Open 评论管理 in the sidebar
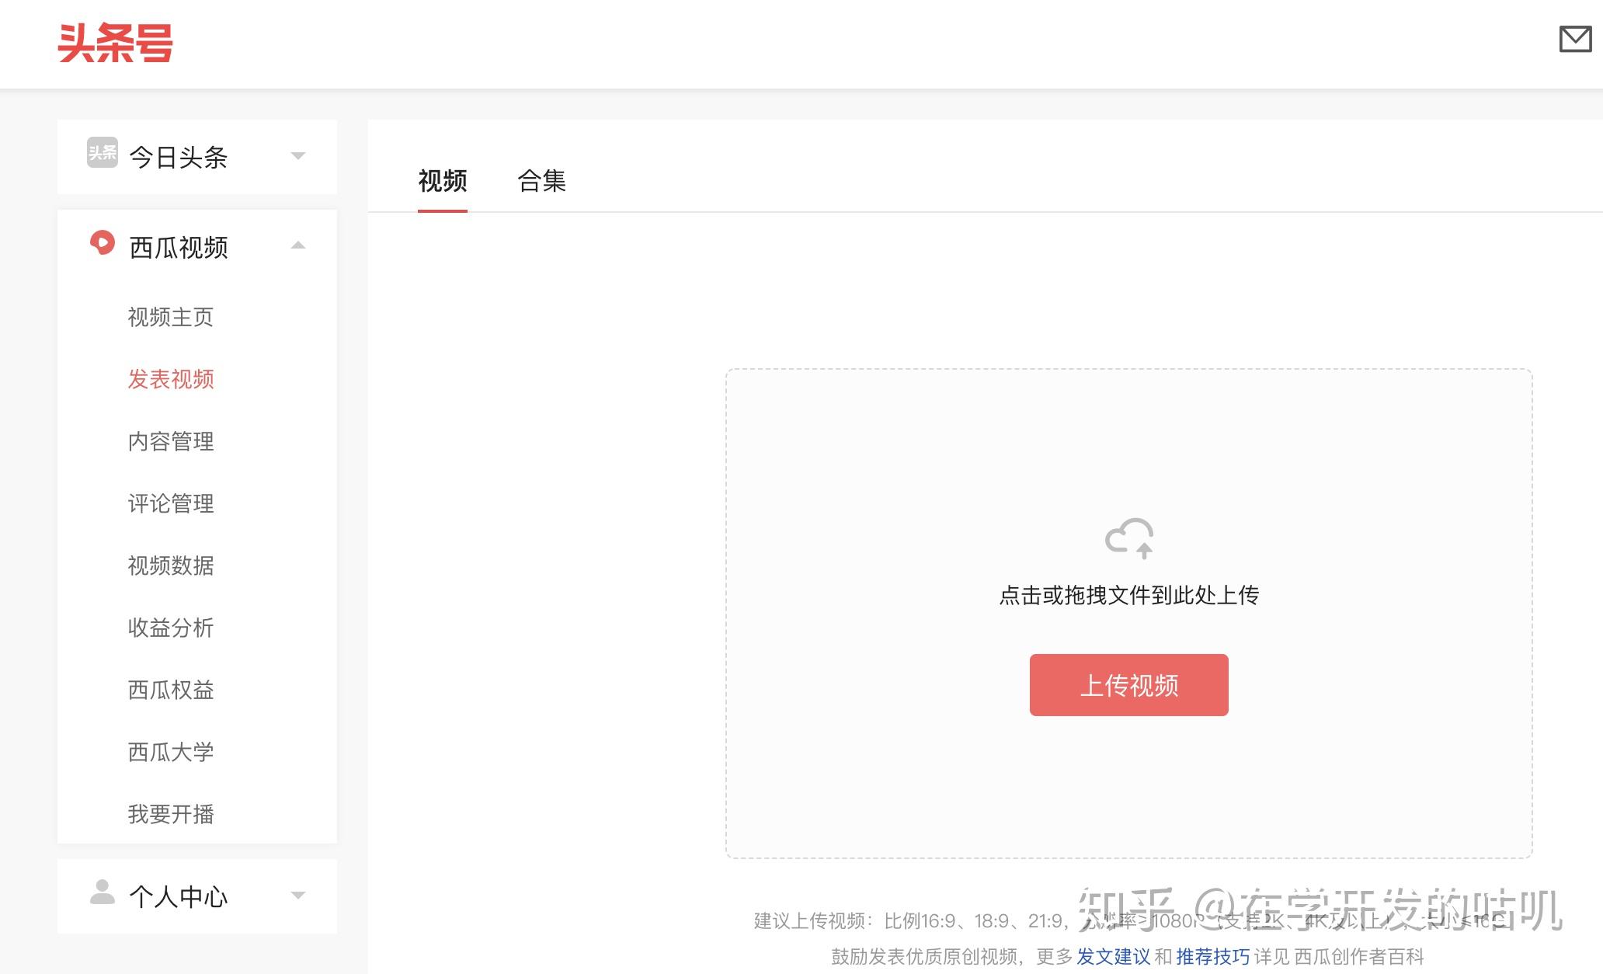Screen dimensions: 1603x974 click(171, 503)
